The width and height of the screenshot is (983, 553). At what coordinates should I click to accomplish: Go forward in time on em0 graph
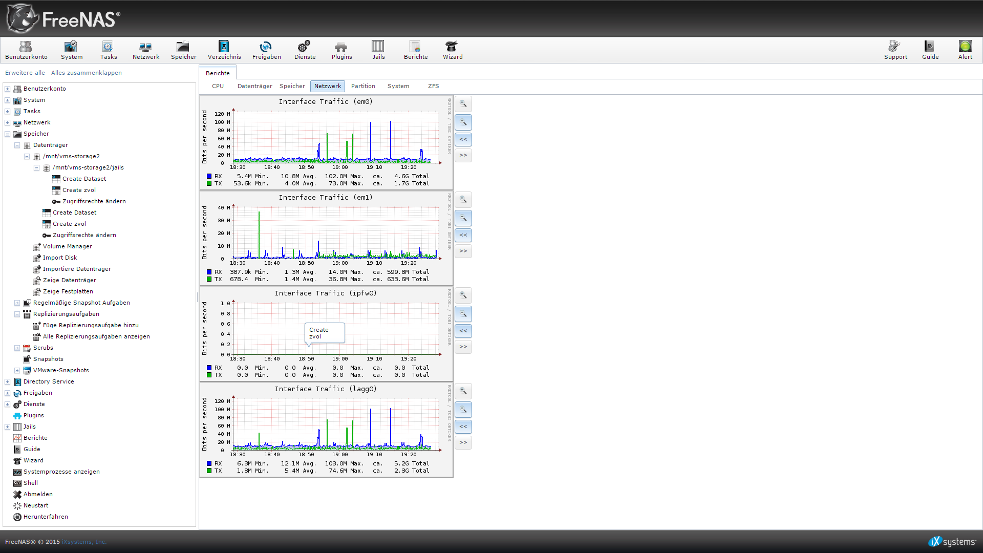[x=463, y=155]
